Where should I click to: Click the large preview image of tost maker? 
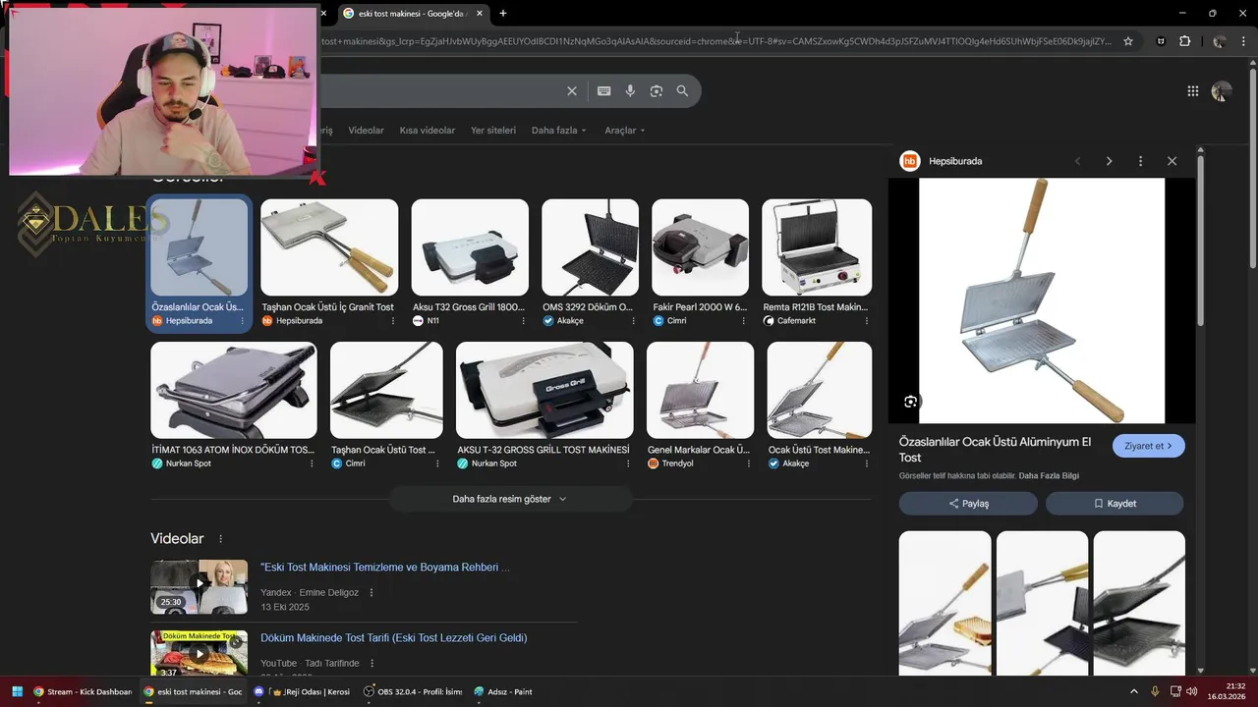1042,300
